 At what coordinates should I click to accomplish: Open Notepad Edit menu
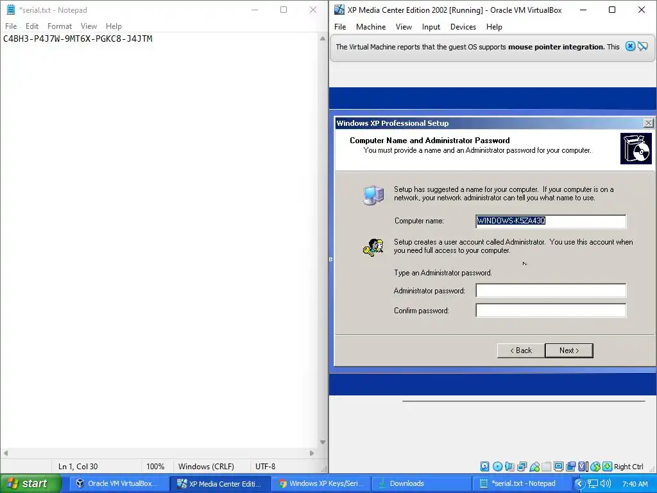(x=32, y=26)
